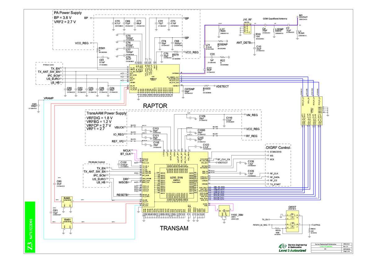
Task: Click the R10 10K resistor label
Action: click(x=258, y=35)
